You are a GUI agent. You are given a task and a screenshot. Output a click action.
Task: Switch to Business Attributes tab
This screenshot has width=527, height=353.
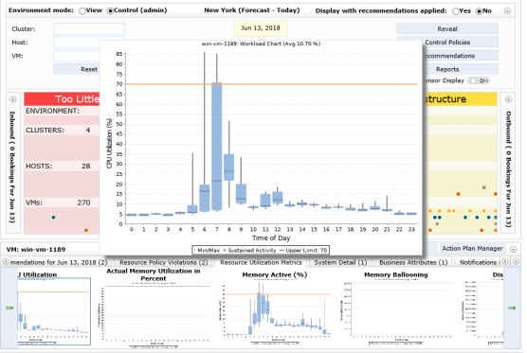coord(413,262)
